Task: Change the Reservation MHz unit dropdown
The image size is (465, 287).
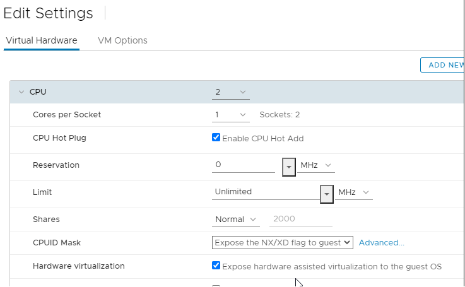Action: pos(316,165)
